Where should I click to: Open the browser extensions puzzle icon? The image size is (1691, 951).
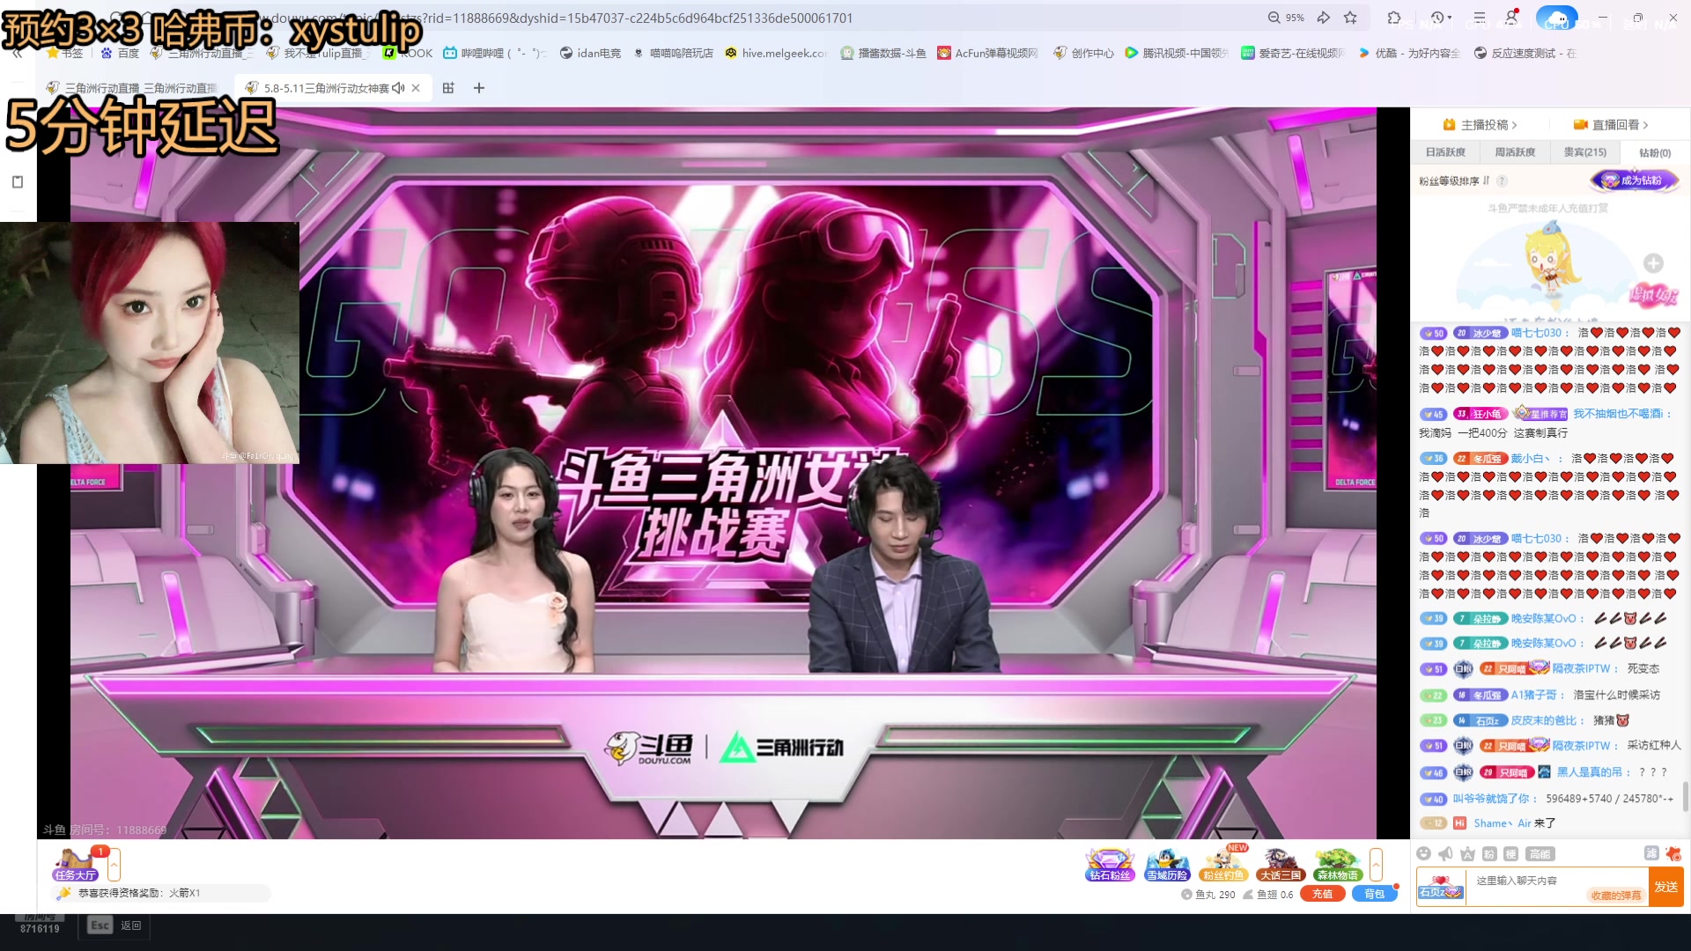(x=1393, y=18)
